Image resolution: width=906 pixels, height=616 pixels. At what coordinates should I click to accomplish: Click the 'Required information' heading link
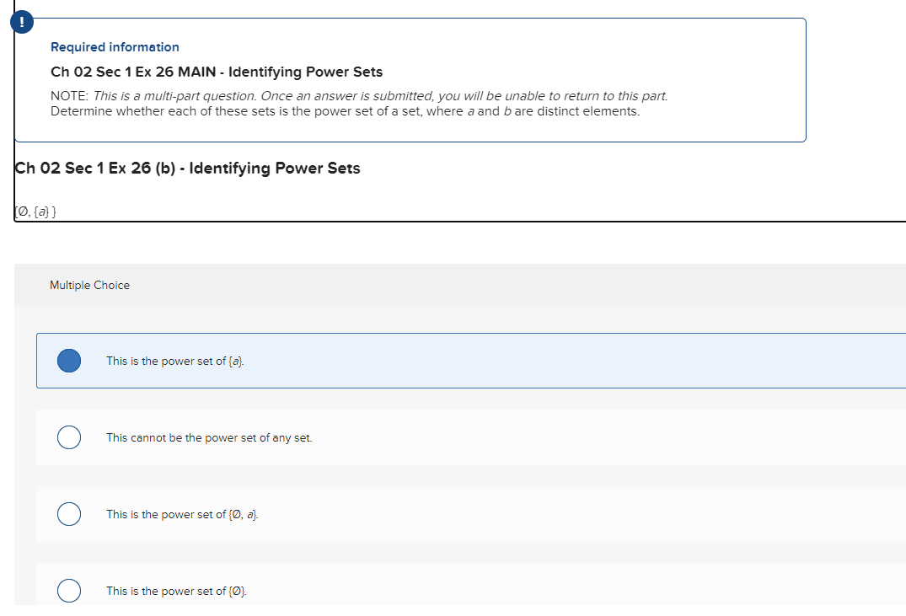click(115, 46)
